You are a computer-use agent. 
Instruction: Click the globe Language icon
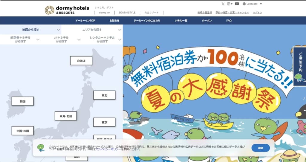click(244, 4)
